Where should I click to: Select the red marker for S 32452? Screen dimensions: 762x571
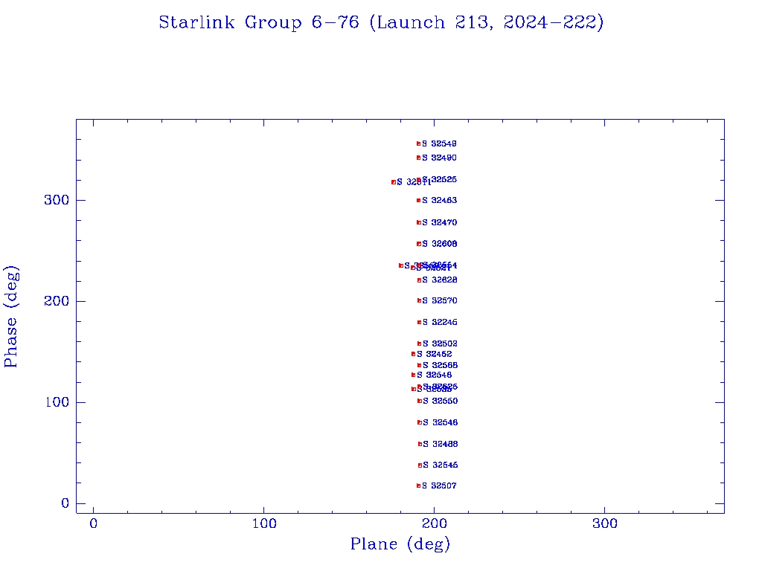(x=413, y=354)
